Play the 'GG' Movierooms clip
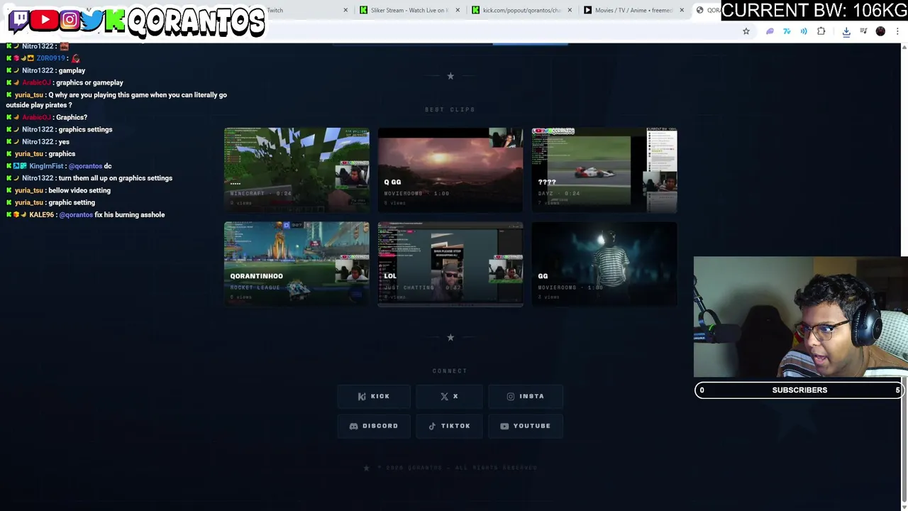Image resolution: width=908 pixels, height=511 pixels. coord(604,264)
